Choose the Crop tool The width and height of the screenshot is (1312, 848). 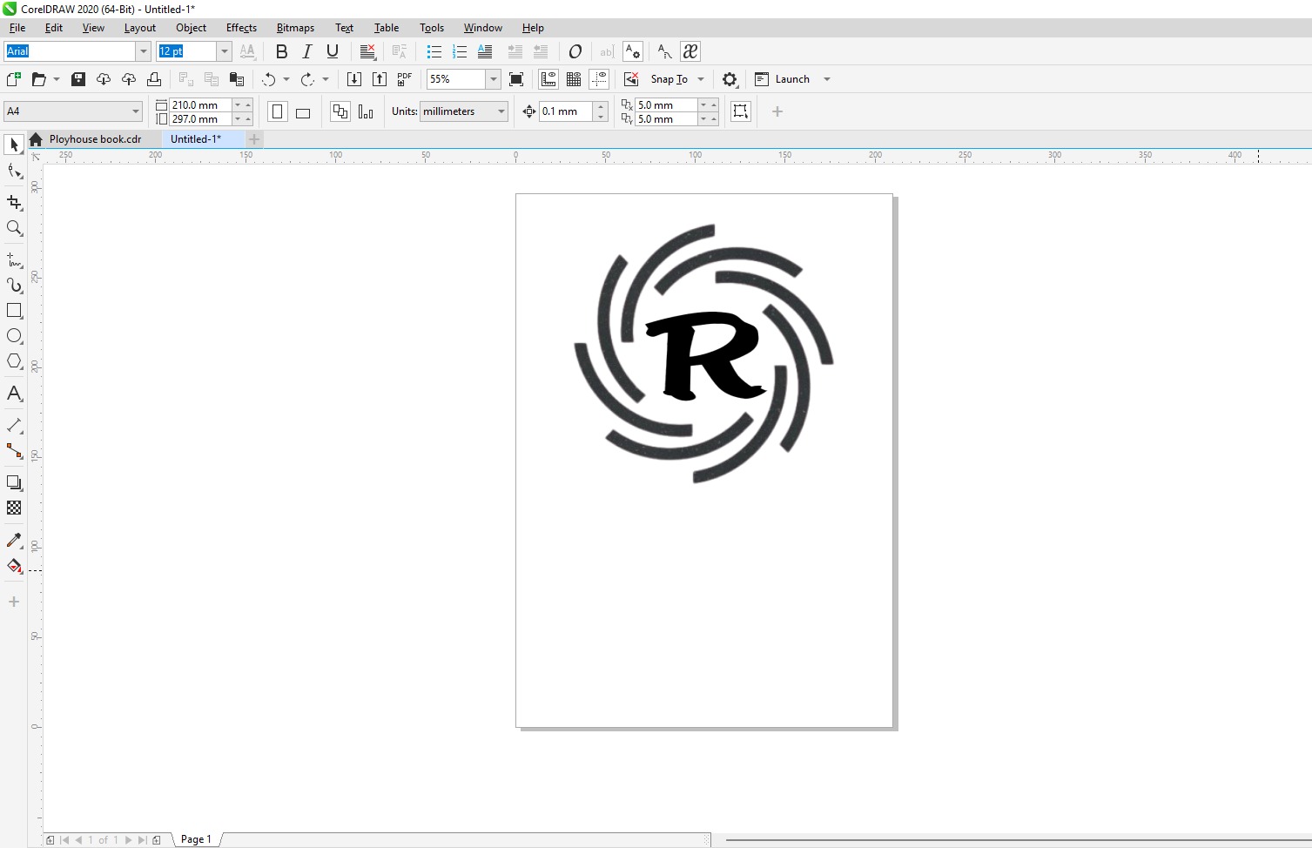(14, 203)
